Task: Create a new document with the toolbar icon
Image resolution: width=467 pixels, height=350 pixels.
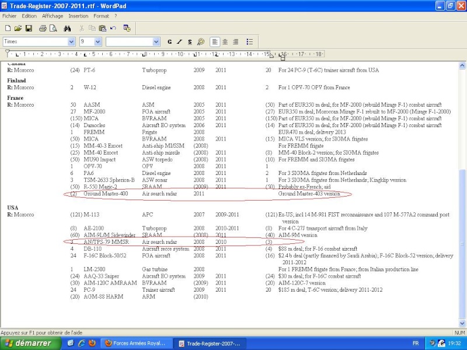Action: click(8, 28)
